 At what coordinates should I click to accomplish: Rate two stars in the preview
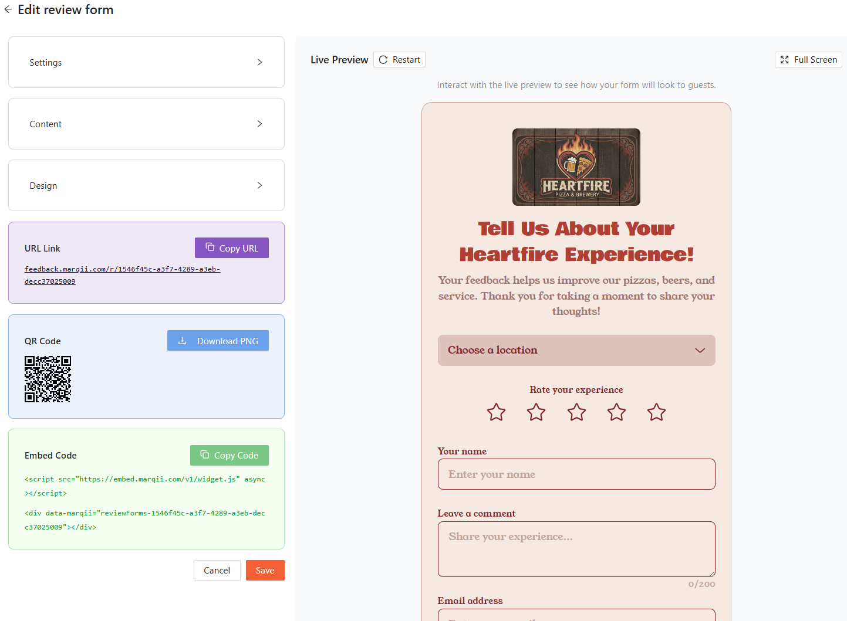point(536,412)
